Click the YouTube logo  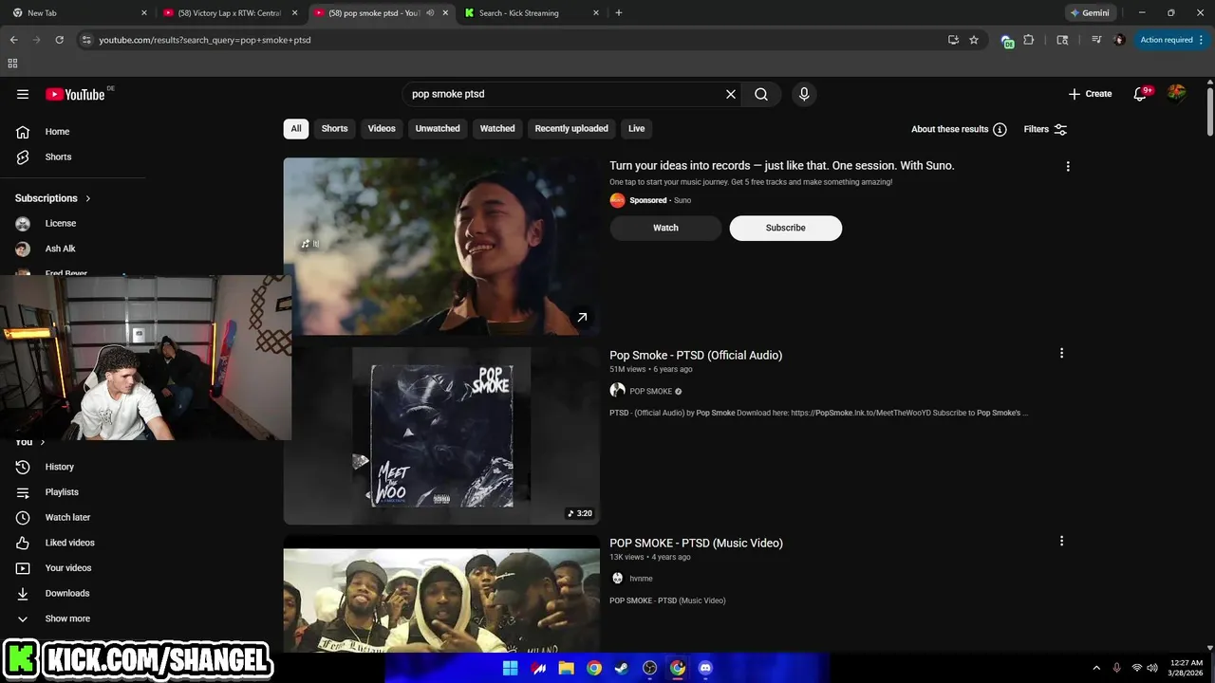(75, 94)
